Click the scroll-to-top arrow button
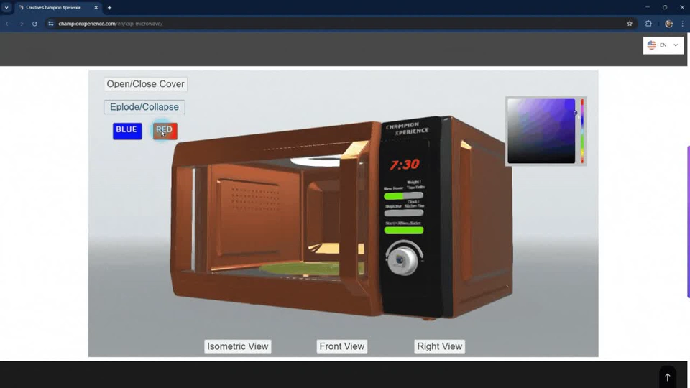 [667, 377]
